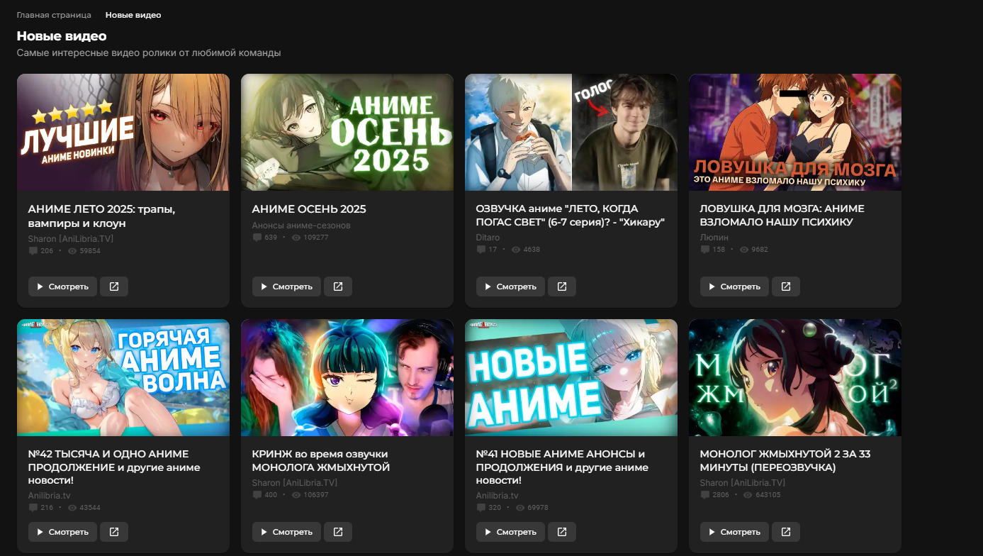Click external link icon for №41 НОВЫЕ АНИМЕ

pos(561,532)
